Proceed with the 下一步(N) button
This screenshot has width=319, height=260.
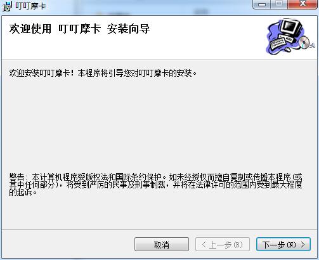(x=283, y=244)
